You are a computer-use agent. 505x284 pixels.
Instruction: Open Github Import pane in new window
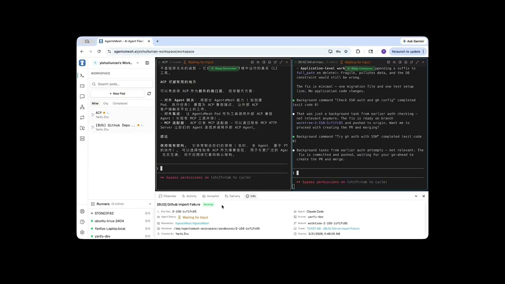point(411,62)
